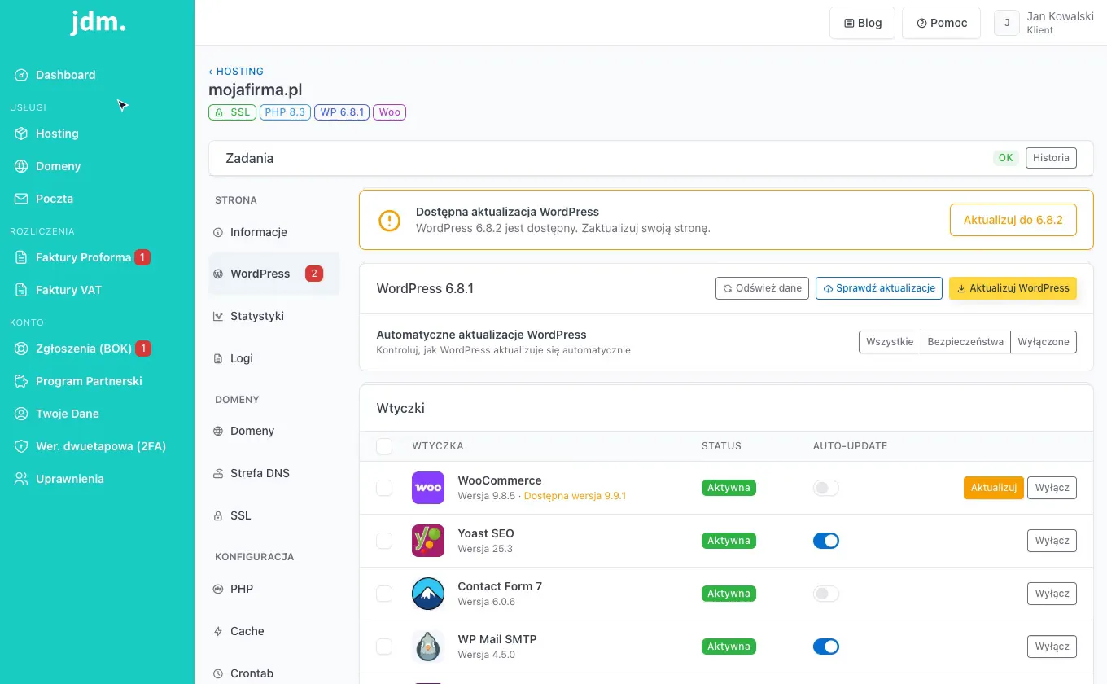1107x684 pixels.
Task: Open the Cache configuration section
Action: (x=274, y=631)
